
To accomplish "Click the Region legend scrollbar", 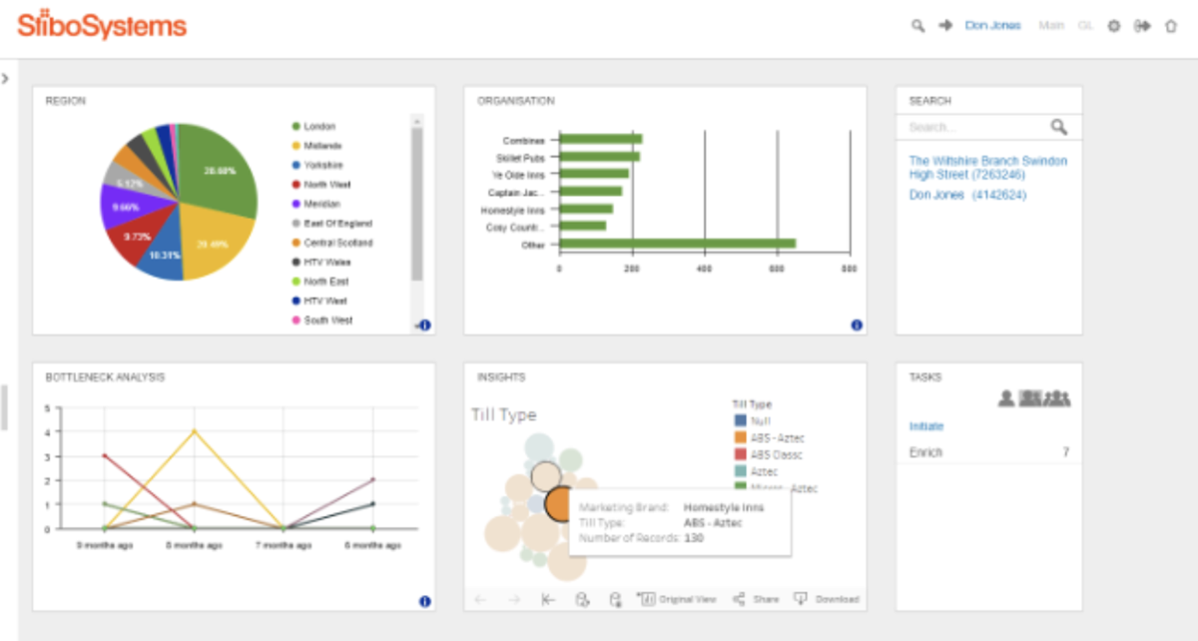I will click(417, 205).
